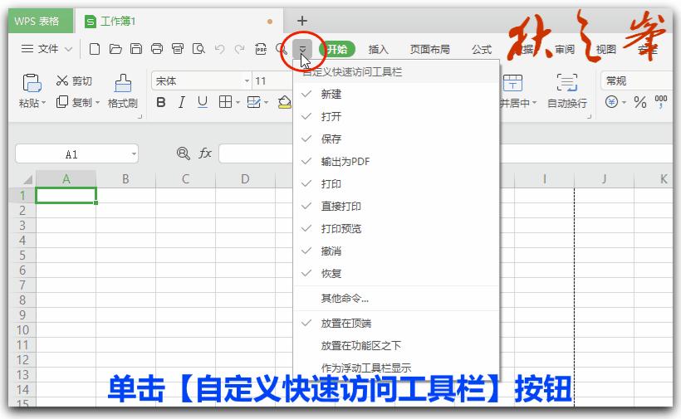Screen dimensions: 681x419
Task: Click the Open folder icon
Action: pyautogui.click(x=115, y=49)
